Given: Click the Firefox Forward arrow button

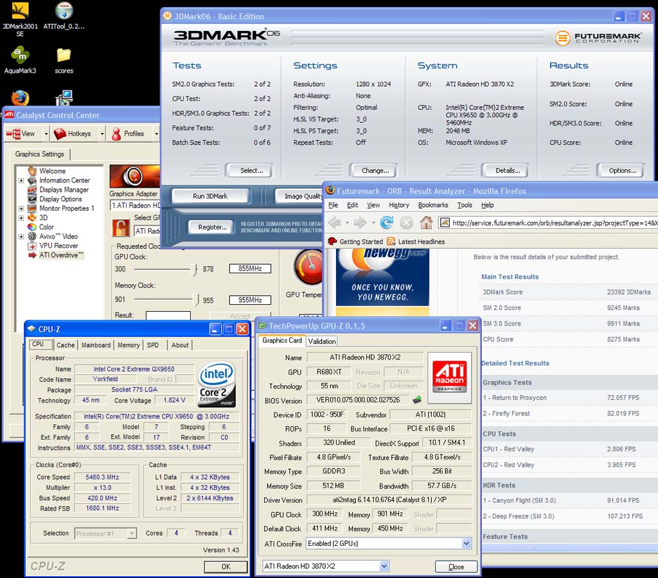Looking at the screenshot, I should coord(360,222).
